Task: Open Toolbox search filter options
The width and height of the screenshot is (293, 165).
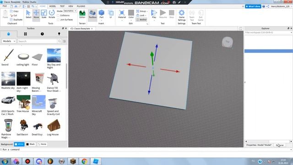Action: [x=65, y=41]
